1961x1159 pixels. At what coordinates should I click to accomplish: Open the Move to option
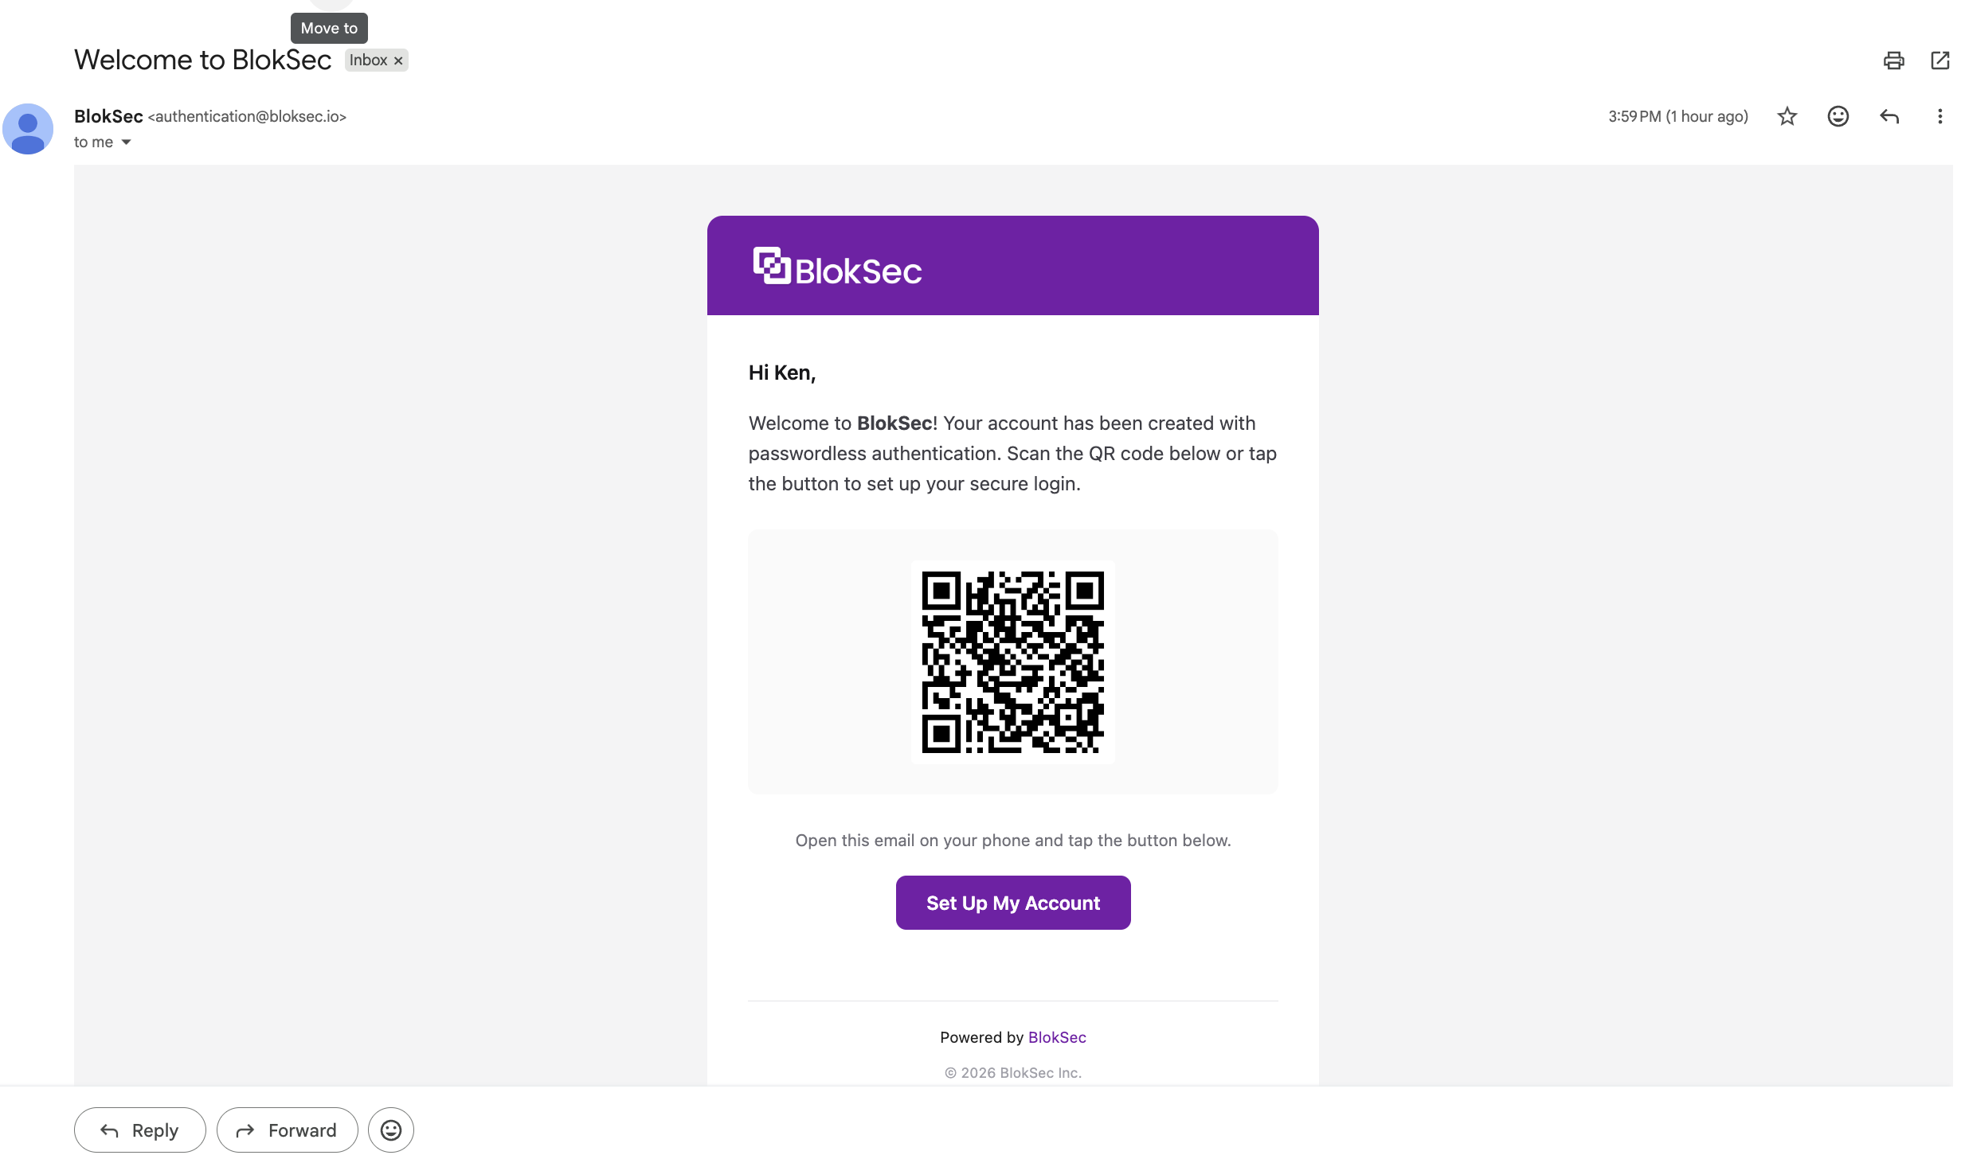pos(329,28)
